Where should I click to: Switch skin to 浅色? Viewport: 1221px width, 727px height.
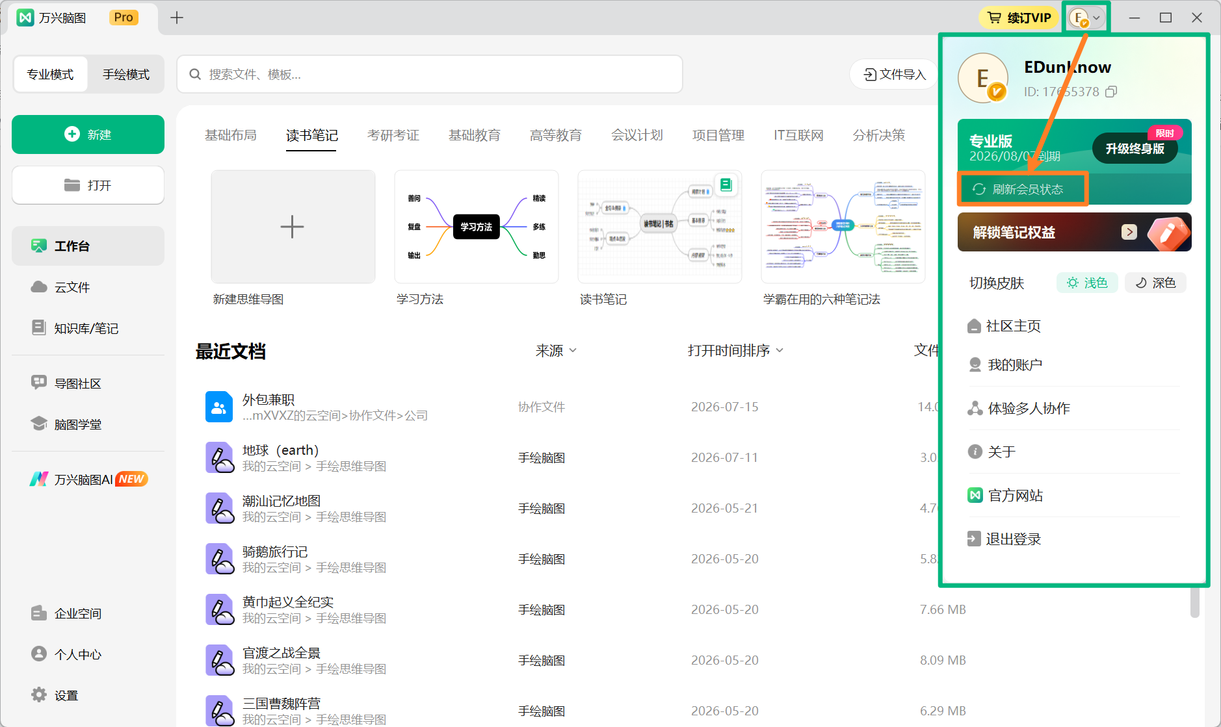coord(1087,283)
